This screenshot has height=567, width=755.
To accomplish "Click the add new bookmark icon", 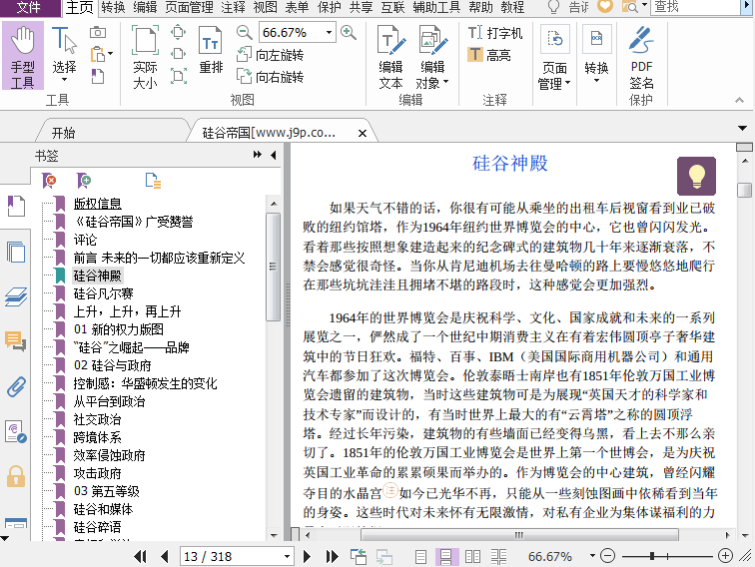I will [84, 180].
